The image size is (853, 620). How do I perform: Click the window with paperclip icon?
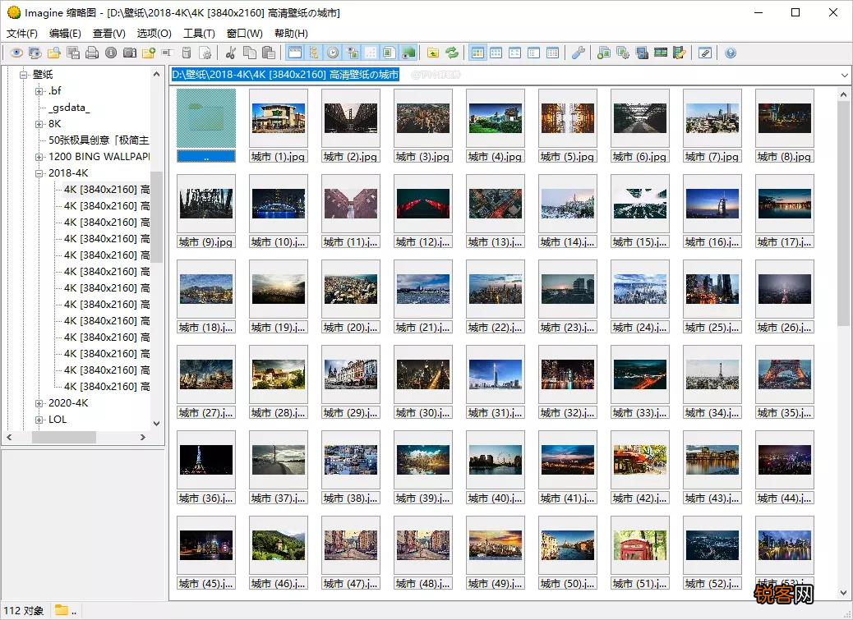[705, 53]
